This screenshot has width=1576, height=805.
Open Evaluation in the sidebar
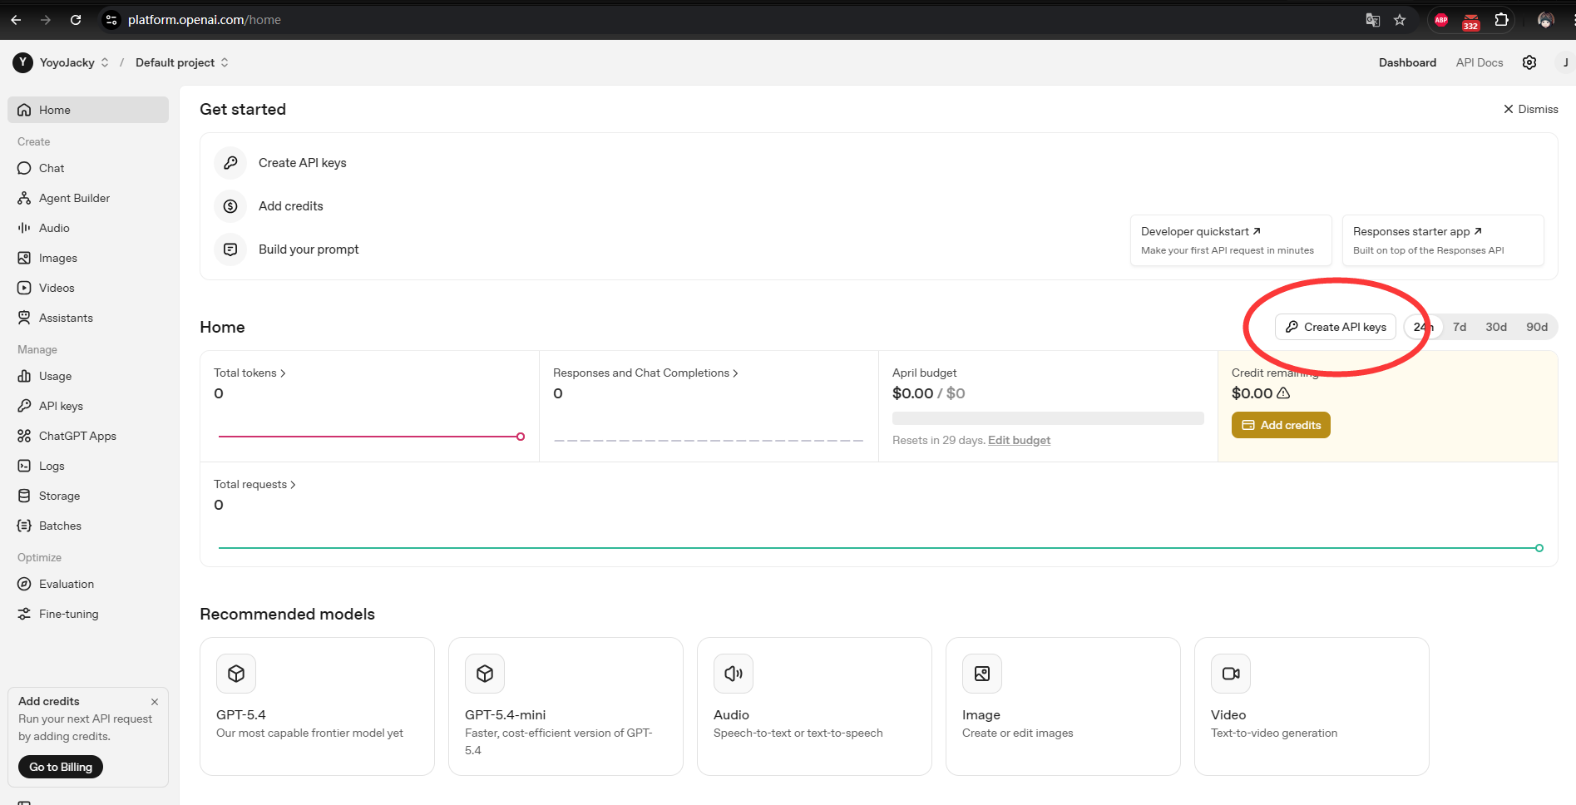[x=88, y=584]
